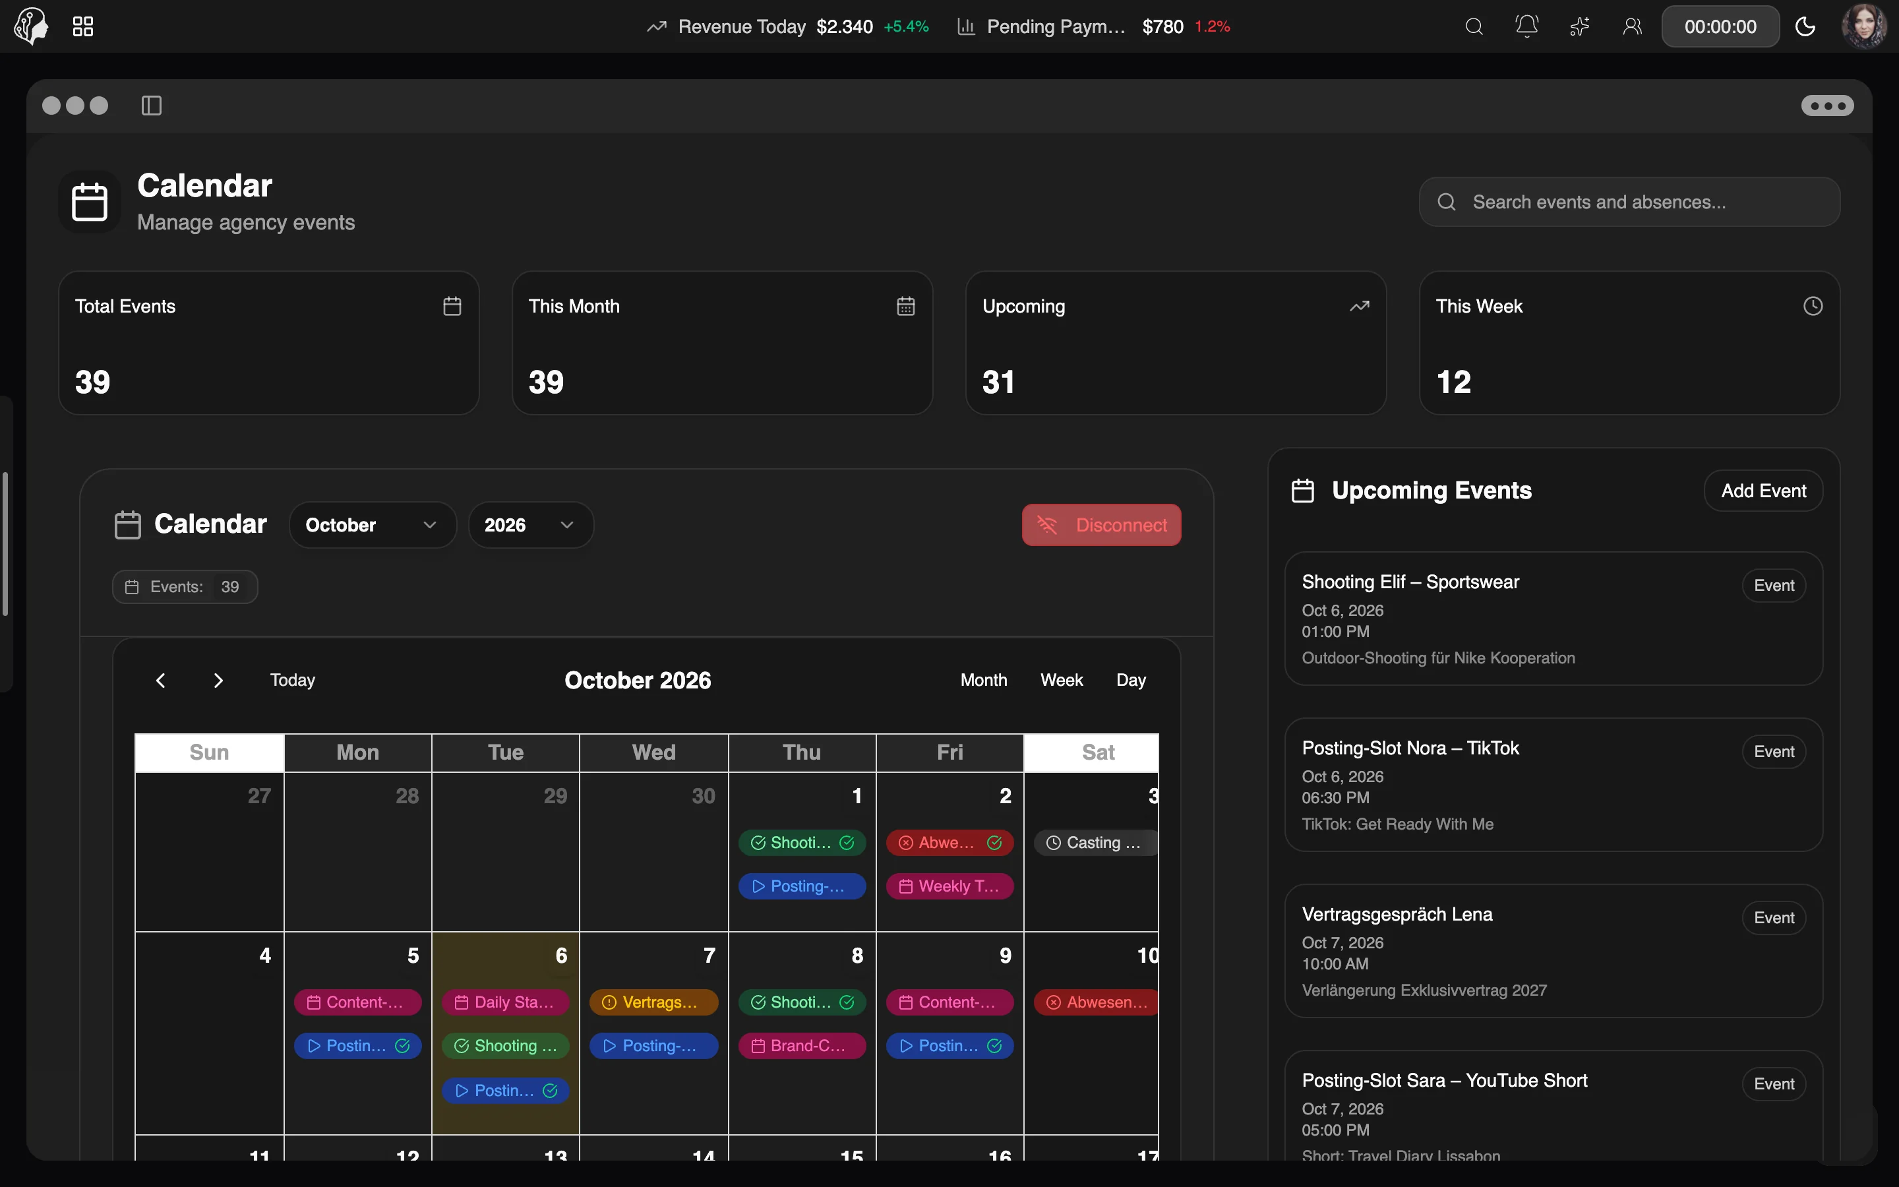Open the Brand-C… event on October 8
The image size is (1899, 1187).
[x=802, y=1046]
